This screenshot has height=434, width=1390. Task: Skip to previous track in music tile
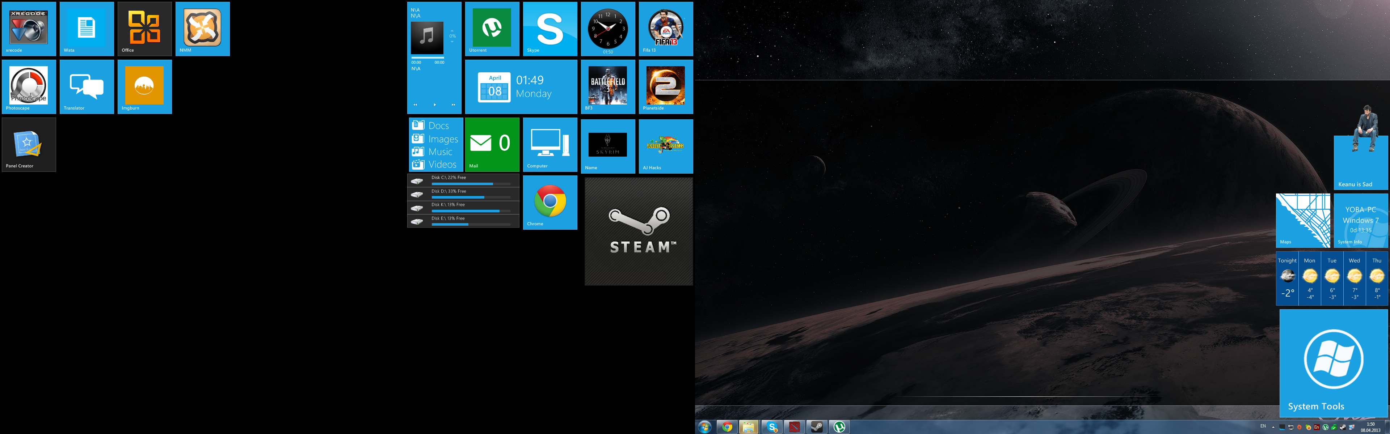pyautogui.click(x=416, y=105)
